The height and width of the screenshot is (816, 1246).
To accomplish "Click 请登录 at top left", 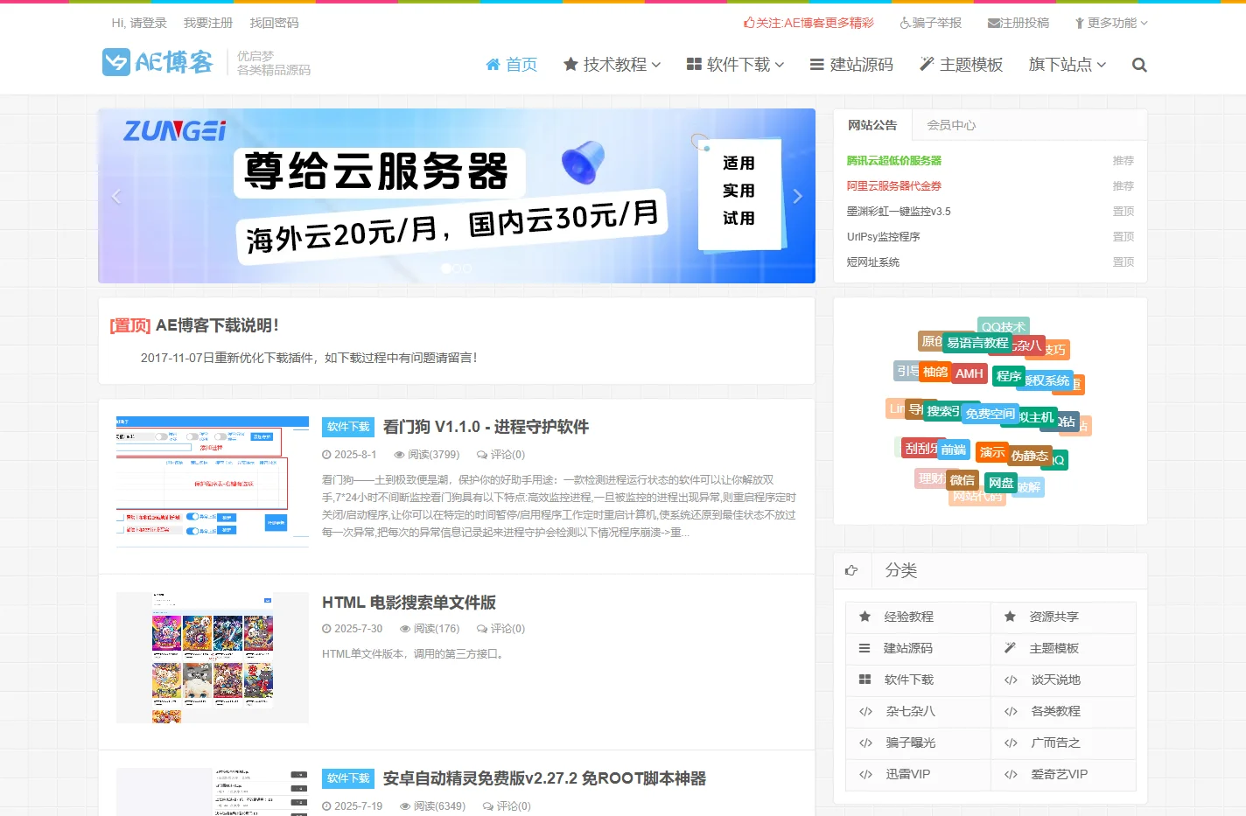I will click(x=149, y=23).
